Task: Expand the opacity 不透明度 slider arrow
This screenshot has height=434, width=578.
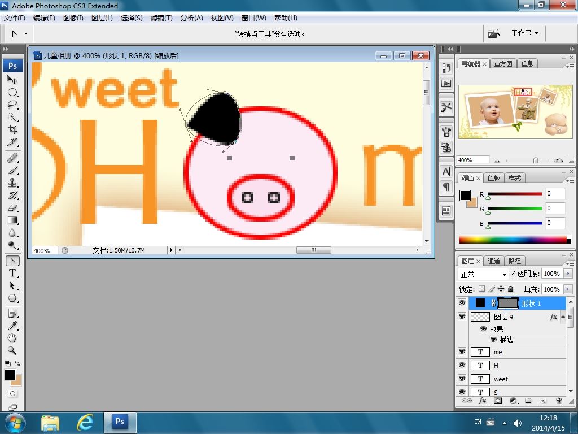Action: click(568, 274)
